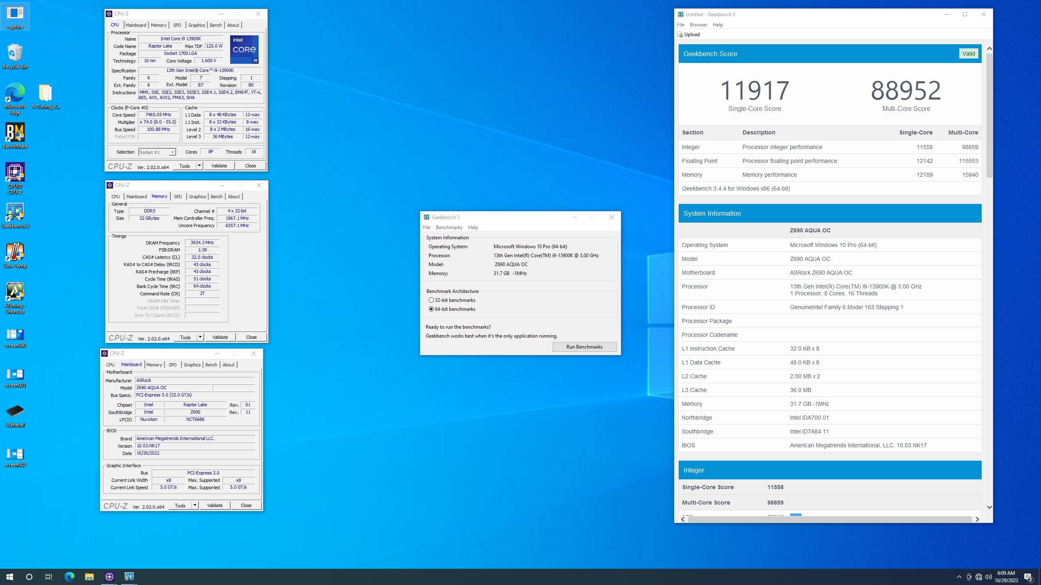Launch the BenchMate desktop shortcut
This screenshot has width=1041, height=585.
click(x=15, y=136)
